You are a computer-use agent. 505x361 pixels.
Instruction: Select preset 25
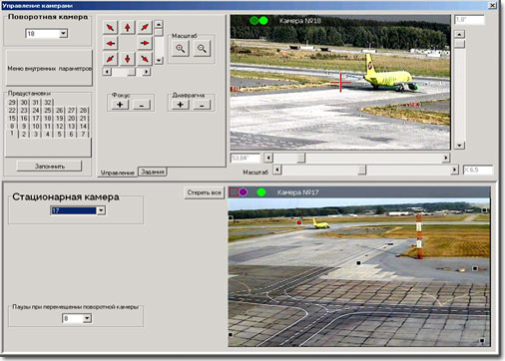click(x=48, y=111)
